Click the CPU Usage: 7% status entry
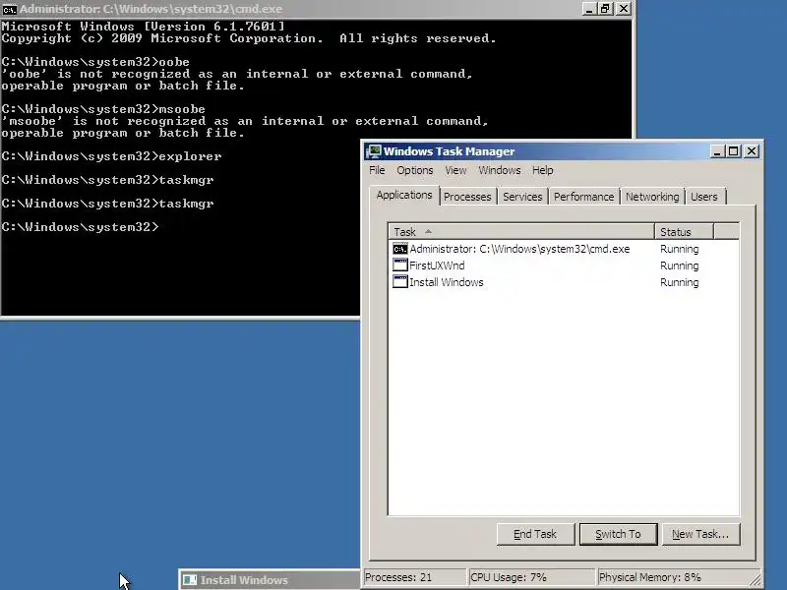This screenshot has width=787, height=590. (531, 577)
